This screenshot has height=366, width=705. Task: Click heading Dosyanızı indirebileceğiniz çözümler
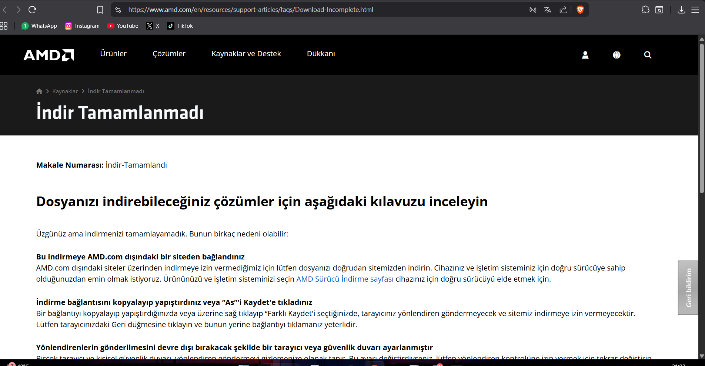pos(262,202)
